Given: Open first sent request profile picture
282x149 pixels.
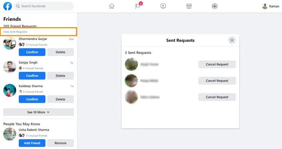Looking at the screenshot, I should 131,64.
